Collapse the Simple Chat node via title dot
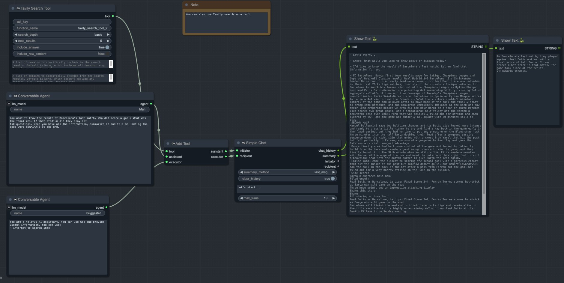Image resolution: width=564 pixels, height=283 pixels. coord(238,143)
